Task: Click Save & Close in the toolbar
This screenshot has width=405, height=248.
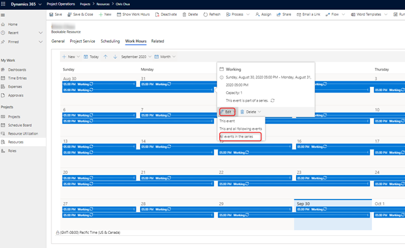Action: point(80,14)
